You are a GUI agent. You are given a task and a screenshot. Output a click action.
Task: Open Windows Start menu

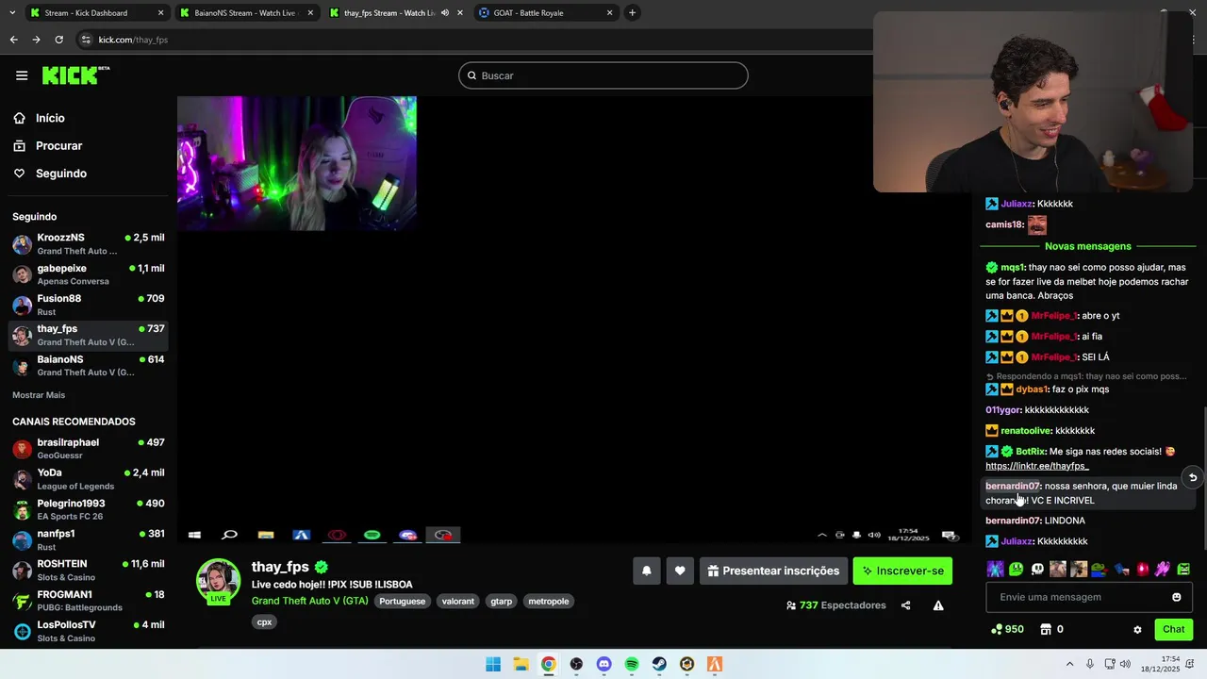click(x=493, y=664)
